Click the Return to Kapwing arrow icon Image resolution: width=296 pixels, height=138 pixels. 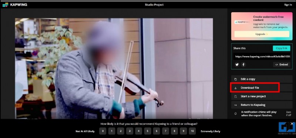[235, 105]
